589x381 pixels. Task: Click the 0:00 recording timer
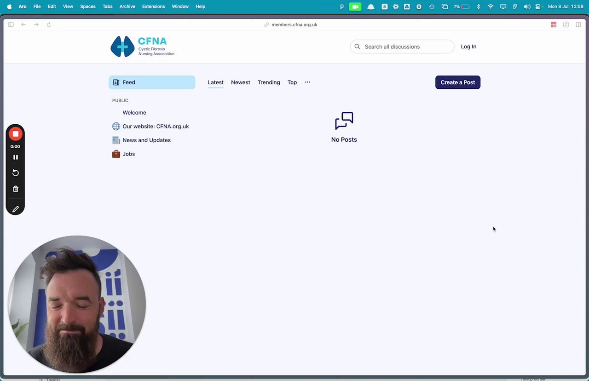(15, 146)
